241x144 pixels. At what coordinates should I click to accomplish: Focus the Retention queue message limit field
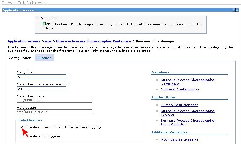[41, 89]
